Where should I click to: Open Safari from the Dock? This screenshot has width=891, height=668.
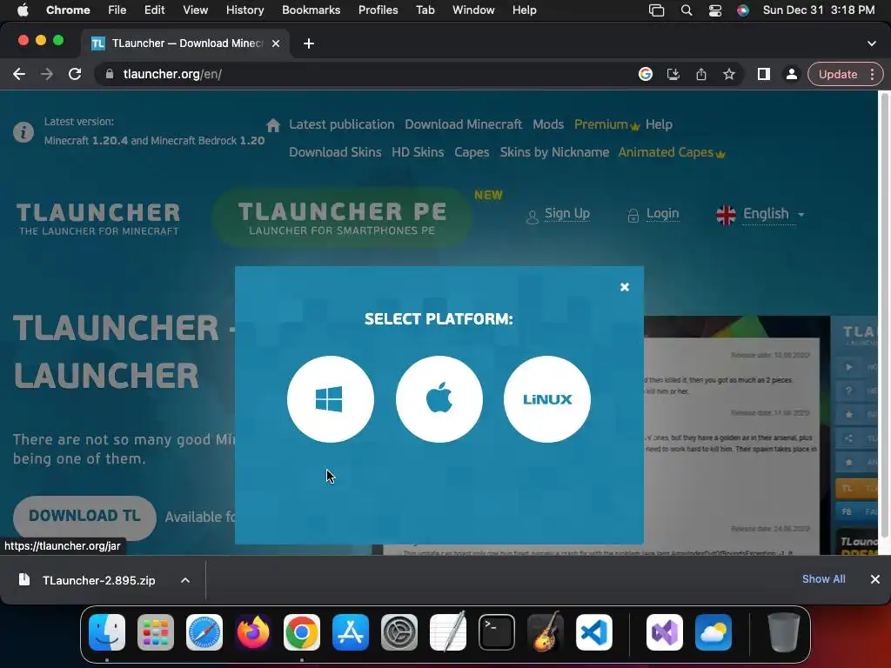click(x=204, y=632)
